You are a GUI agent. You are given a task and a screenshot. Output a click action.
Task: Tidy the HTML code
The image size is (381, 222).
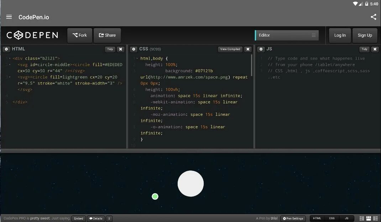(110, 49)
